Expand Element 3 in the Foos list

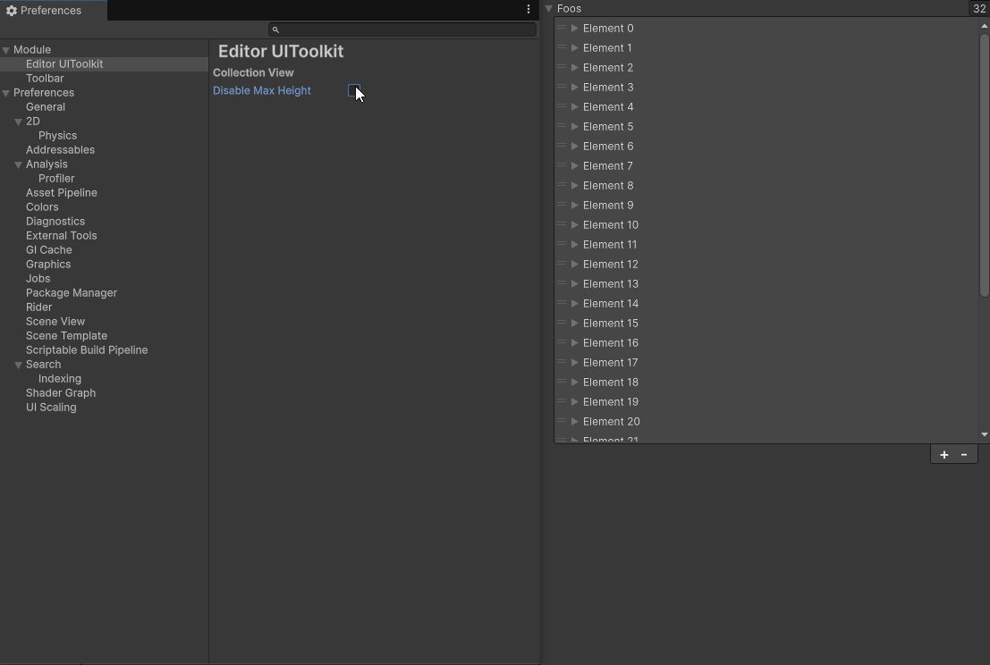pyautogui.click(x=575, y=87)
